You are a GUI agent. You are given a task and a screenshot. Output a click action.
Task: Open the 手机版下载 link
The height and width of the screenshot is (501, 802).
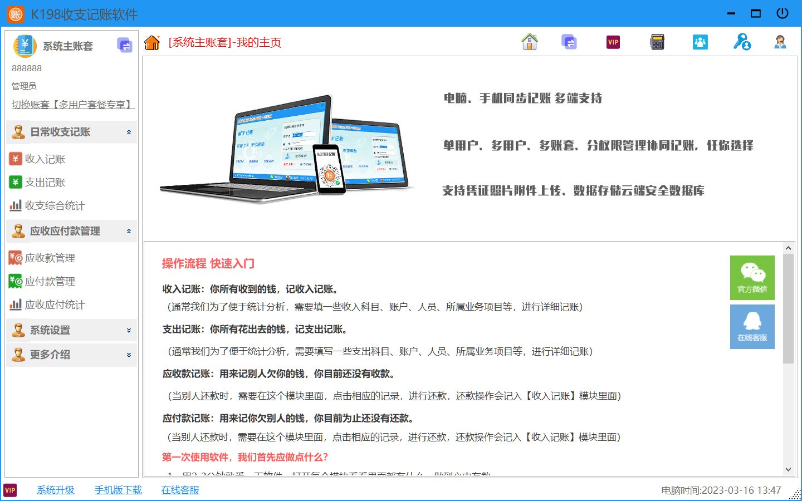(x=118, y=490)
